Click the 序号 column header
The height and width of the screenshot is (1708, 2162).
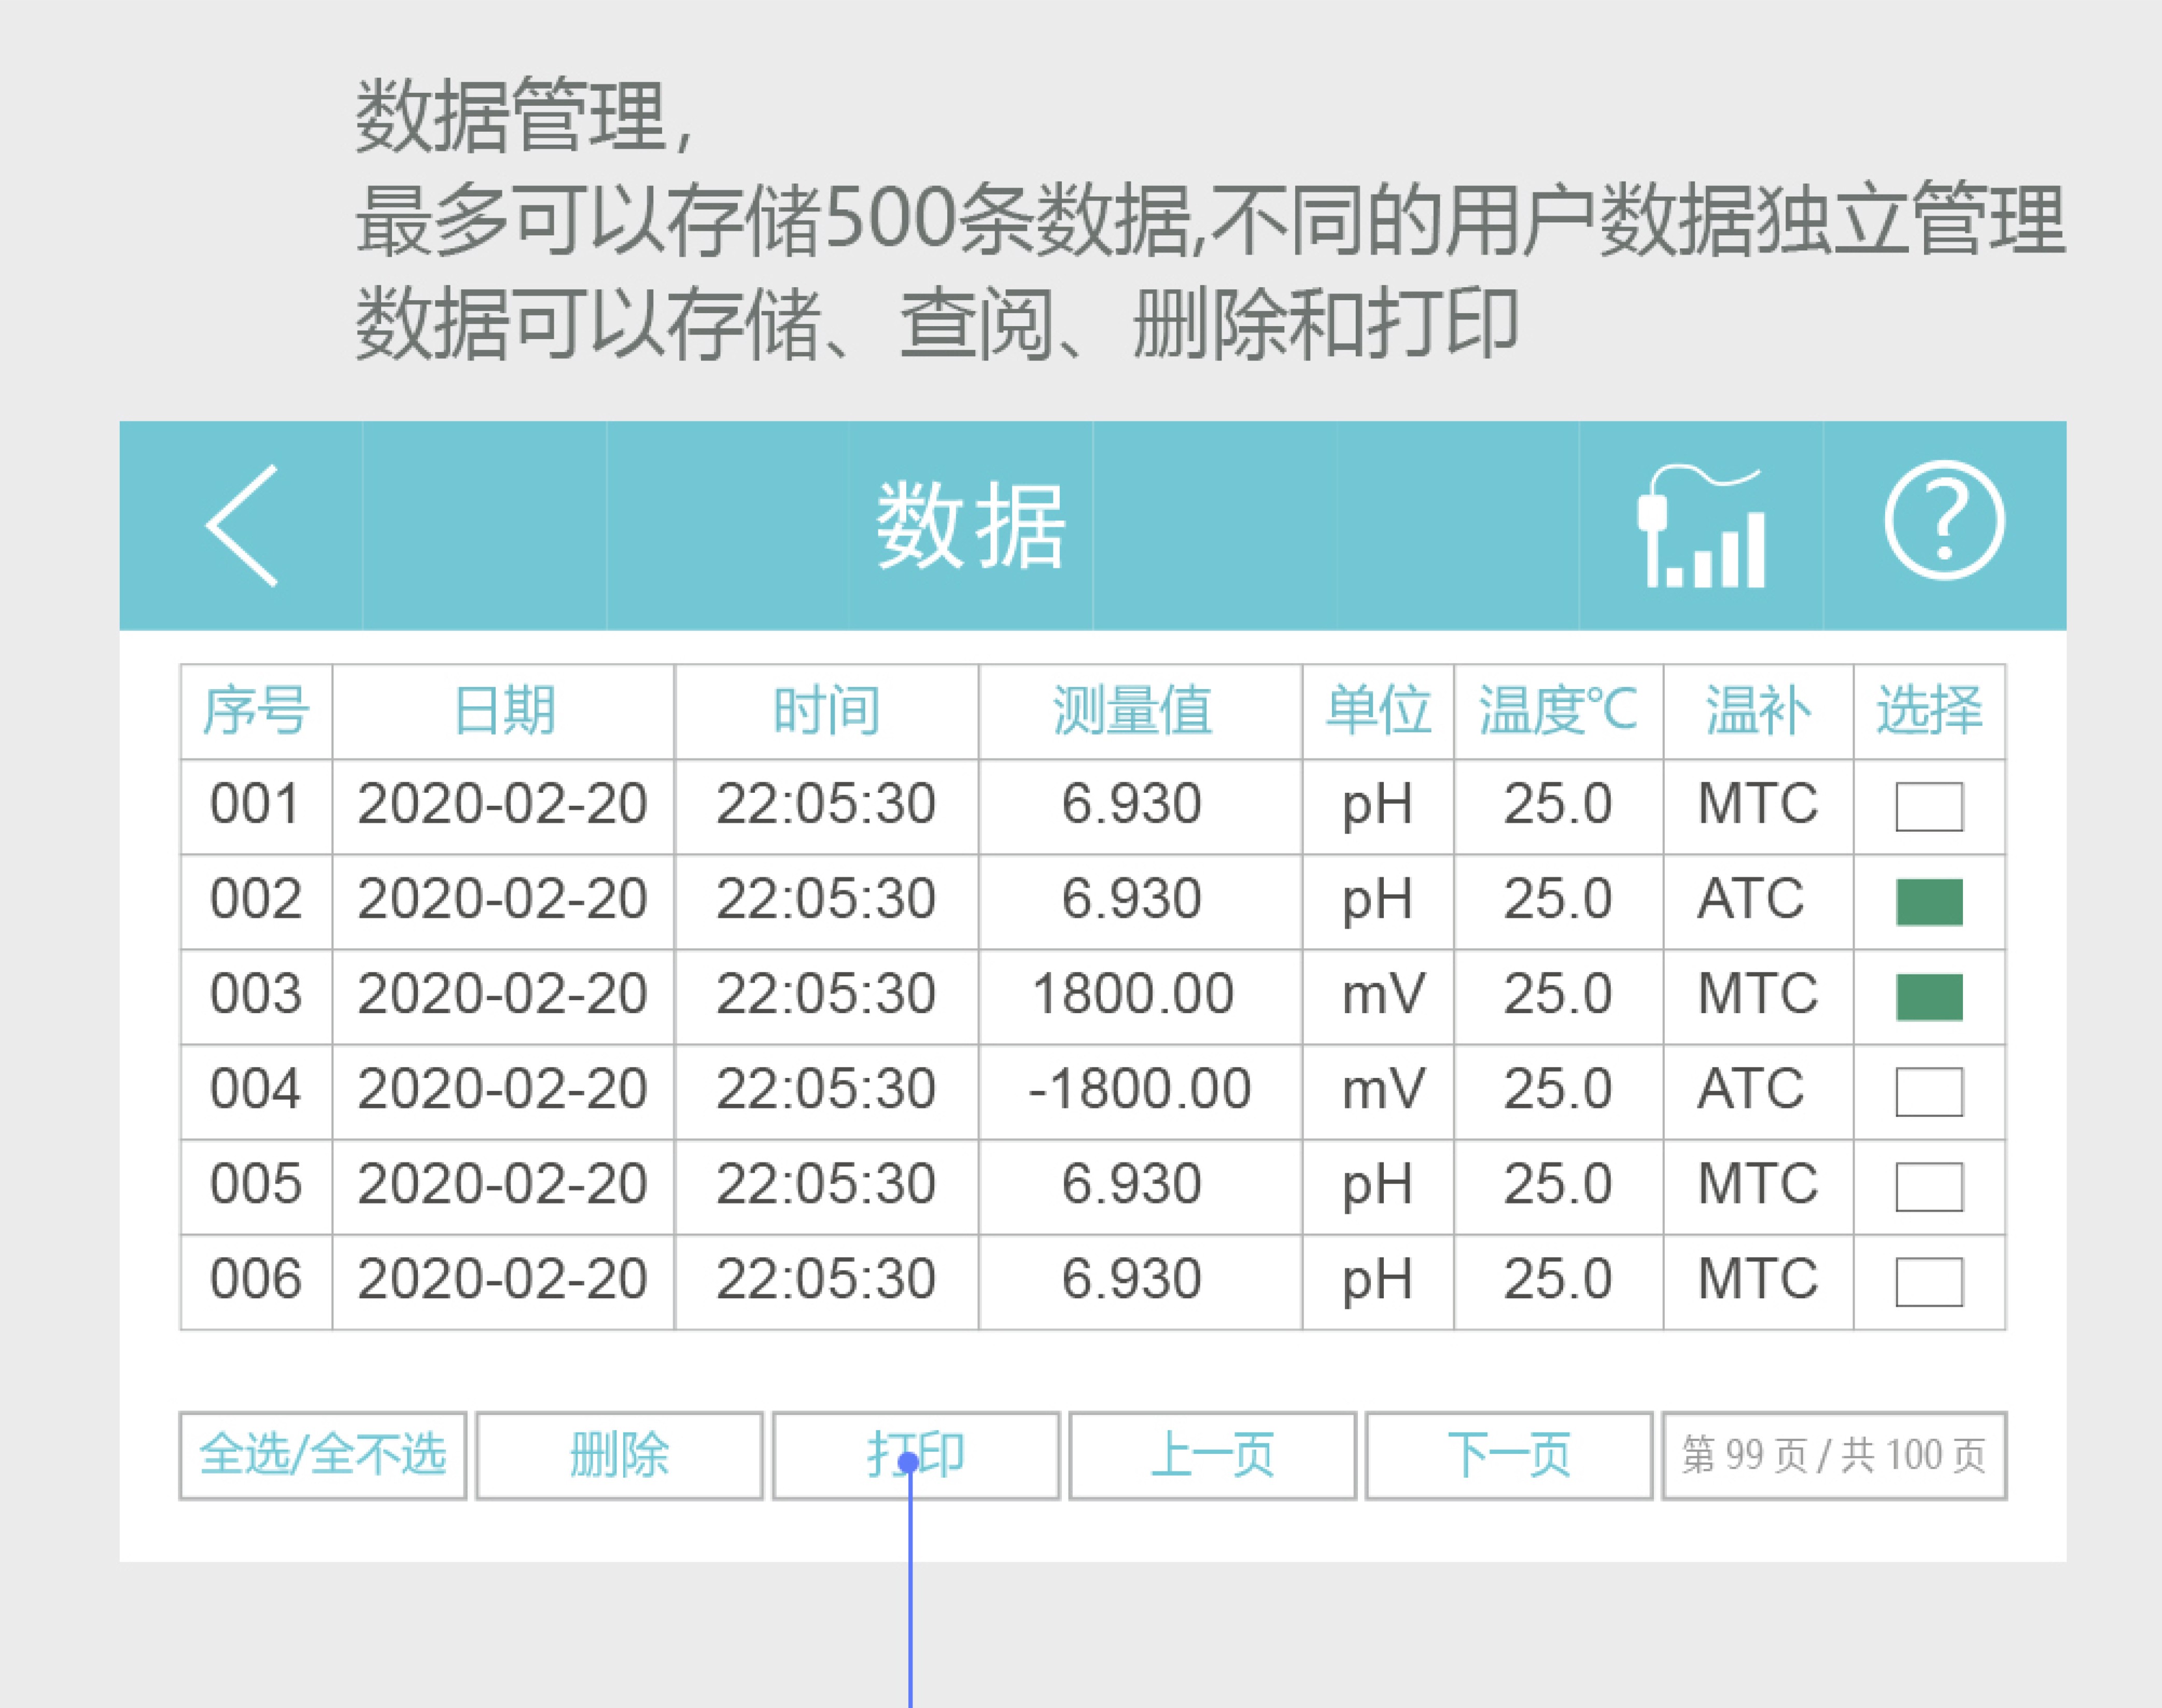(256, 711)
